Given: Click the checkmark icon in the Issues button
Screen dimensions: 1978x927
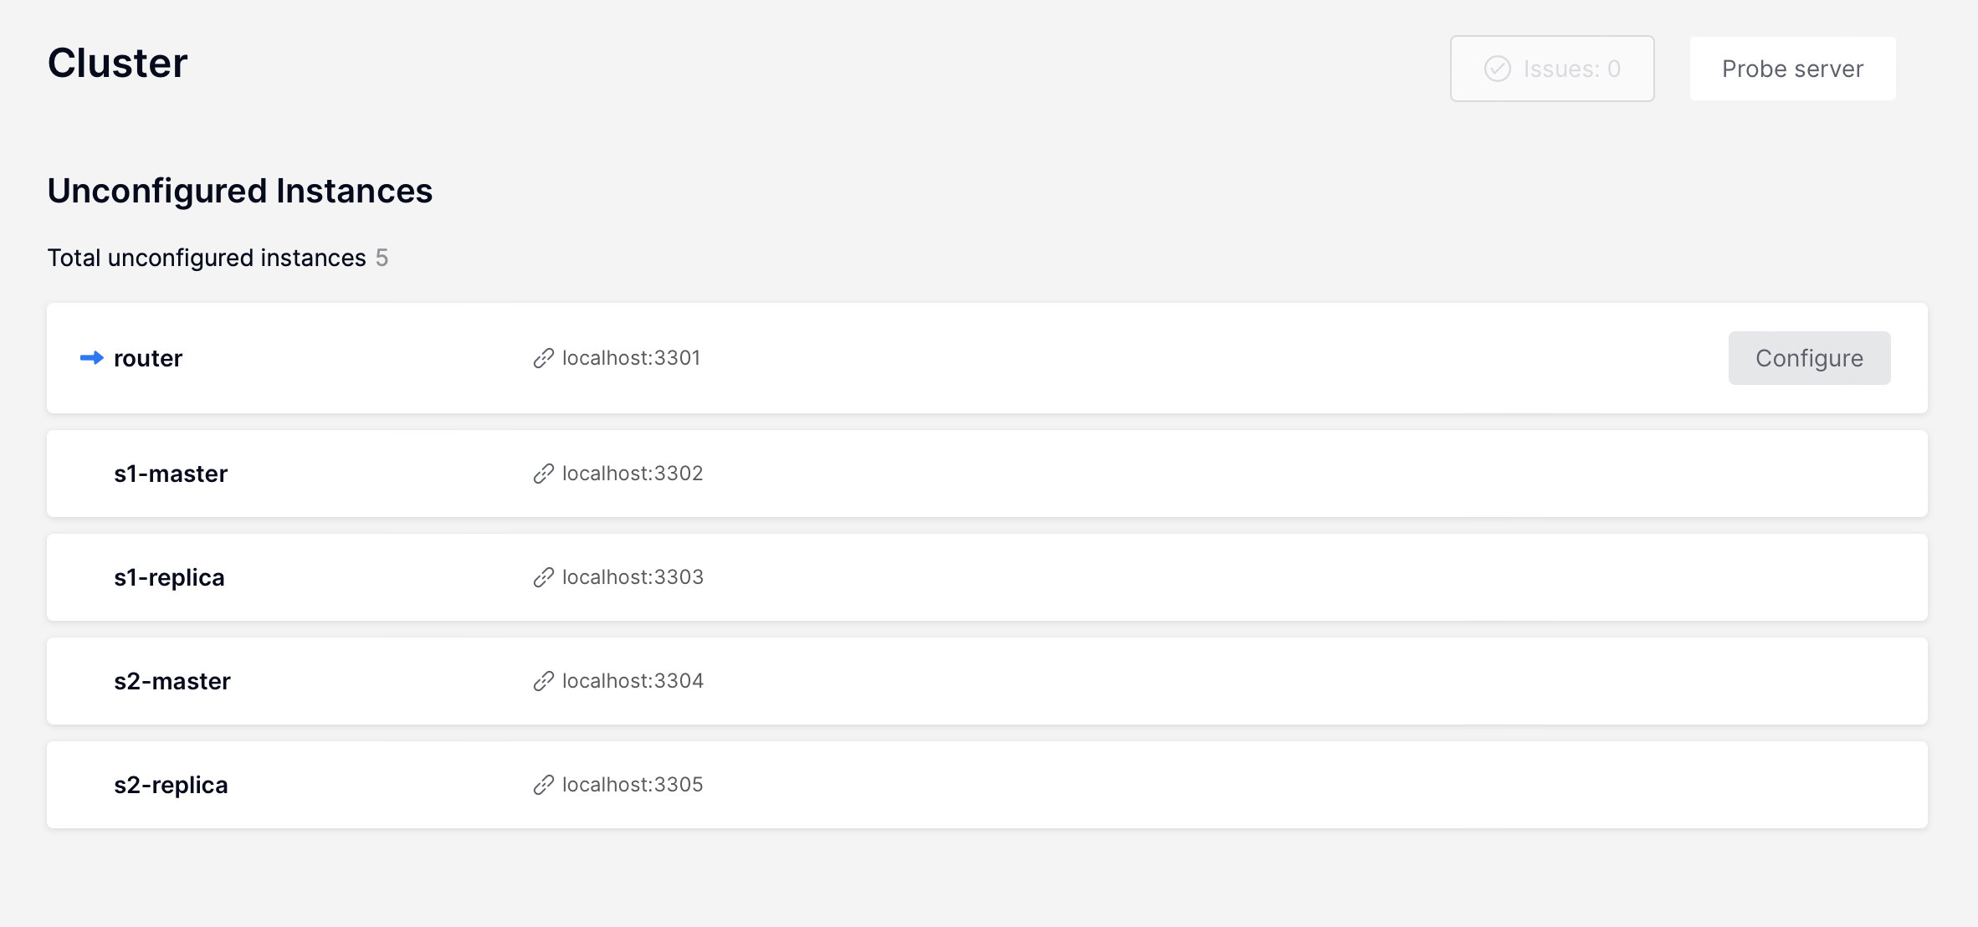Looking at the screenshot, I should coord(1498,69).
